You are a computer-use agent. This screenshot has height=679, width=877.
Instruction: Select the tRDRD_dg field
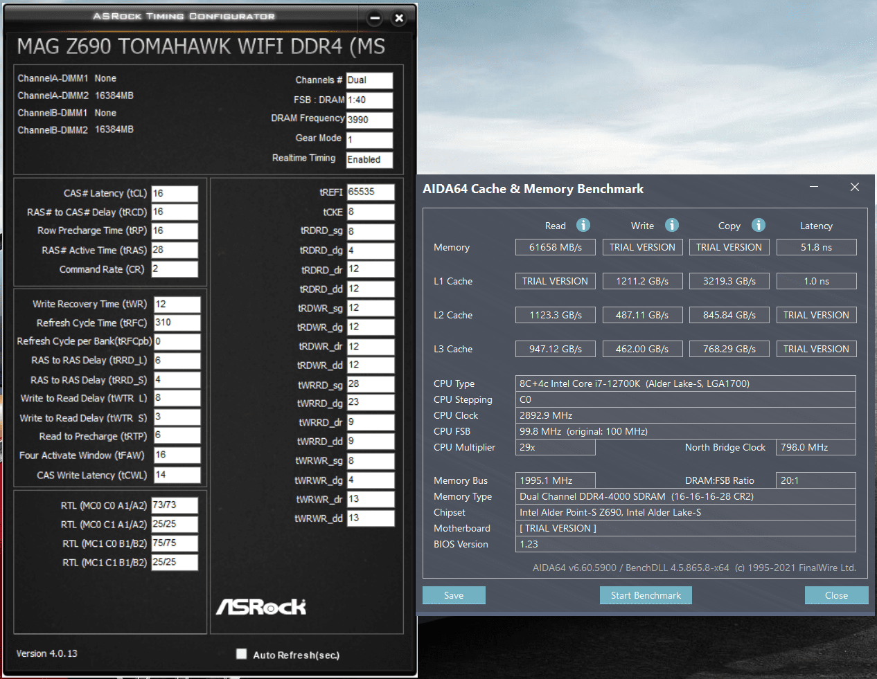(371, 250)
